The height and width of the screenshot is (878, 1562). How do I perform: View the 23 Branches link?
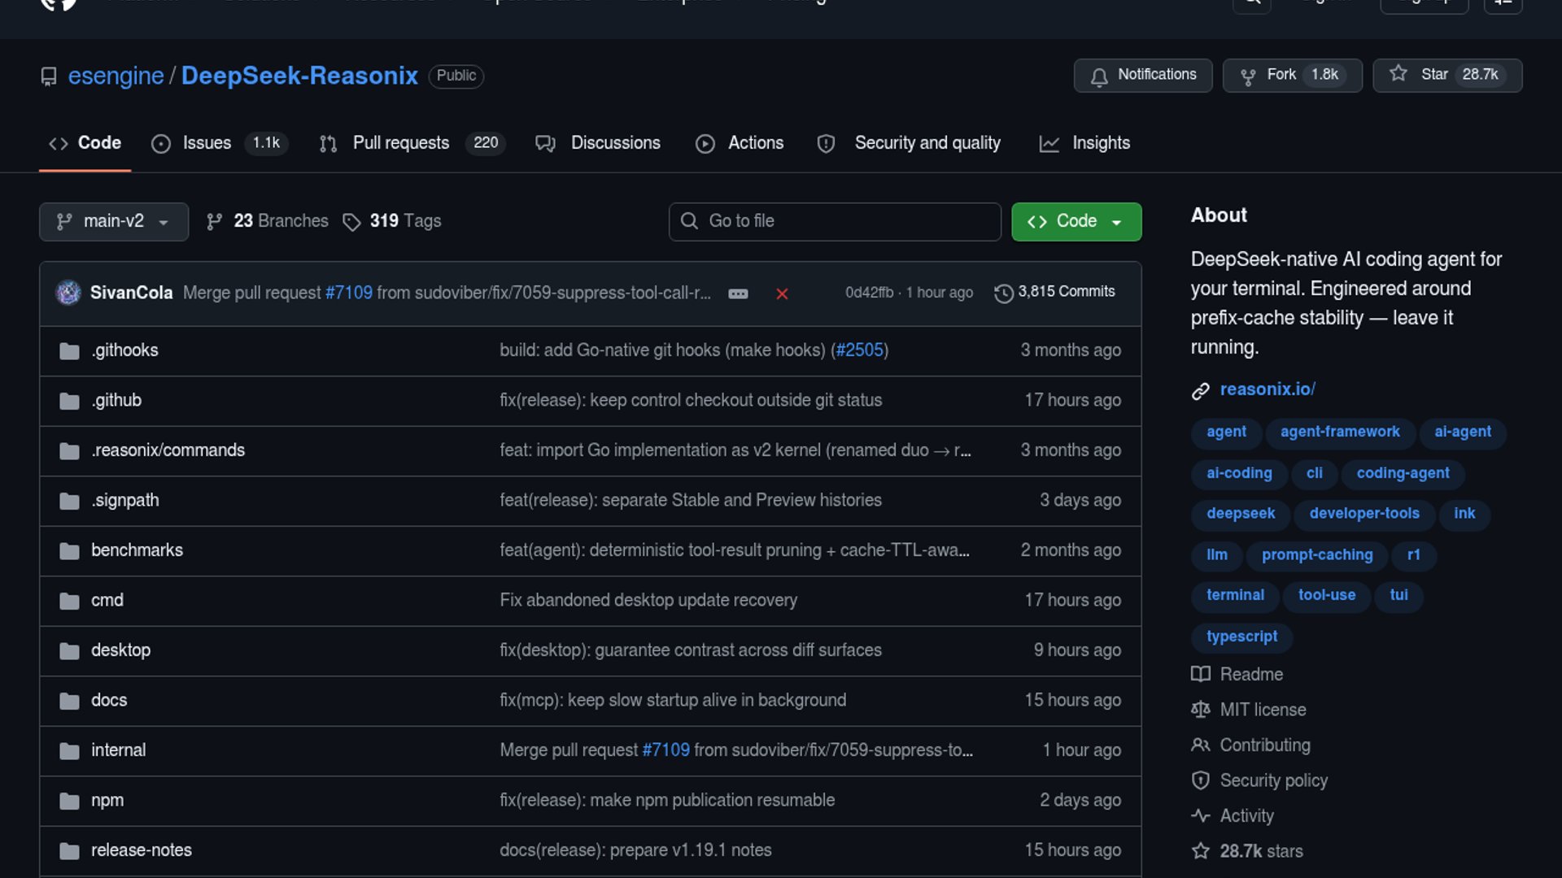click(268, 221)
